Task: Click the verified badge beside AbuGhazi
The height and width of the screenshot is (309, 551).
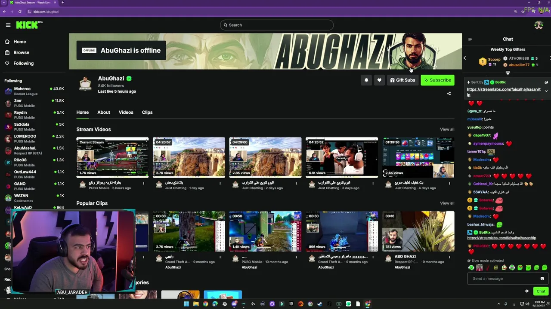Action: [x=129, y=79]
